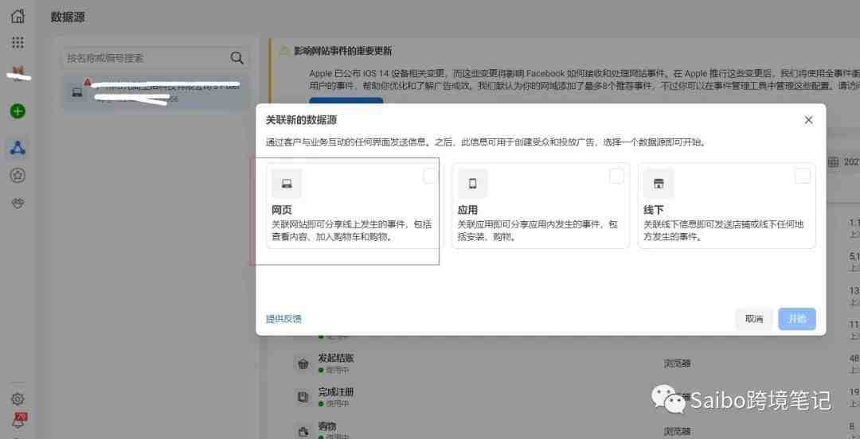Image resolution: width=860 pixels, height=439 pixels.
Task: Click the search magnifier icon
Action: click(x=236, y=57)
